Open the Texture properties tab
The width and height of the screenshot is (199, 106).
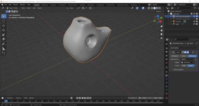point(167,98)
